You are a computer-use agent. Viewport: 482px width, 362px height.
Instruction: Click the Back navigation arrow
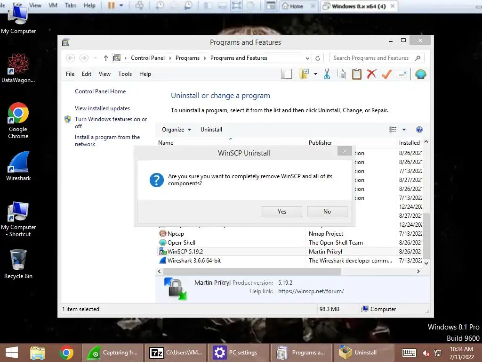click(71, 58)
